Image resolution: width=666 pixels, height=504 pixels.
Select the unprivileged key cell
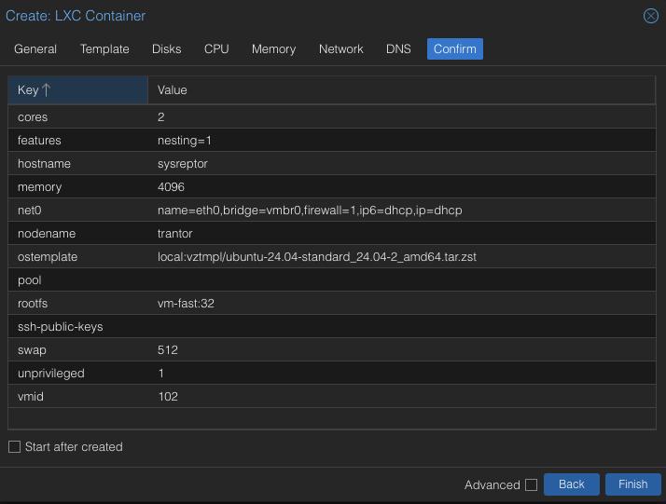pyautogui.click(x=77, y=374)
